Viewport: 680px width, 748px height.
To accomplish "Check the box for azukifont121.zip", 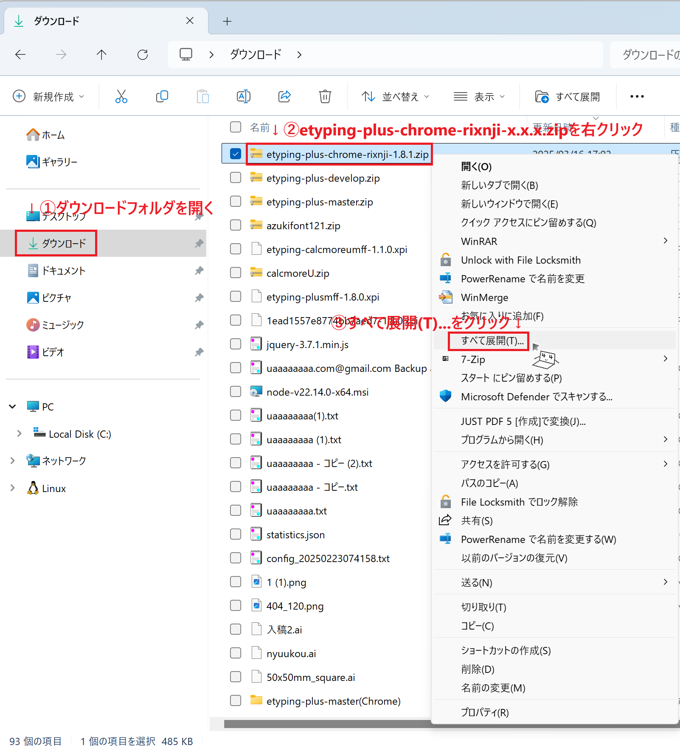I will pos(236,225).
